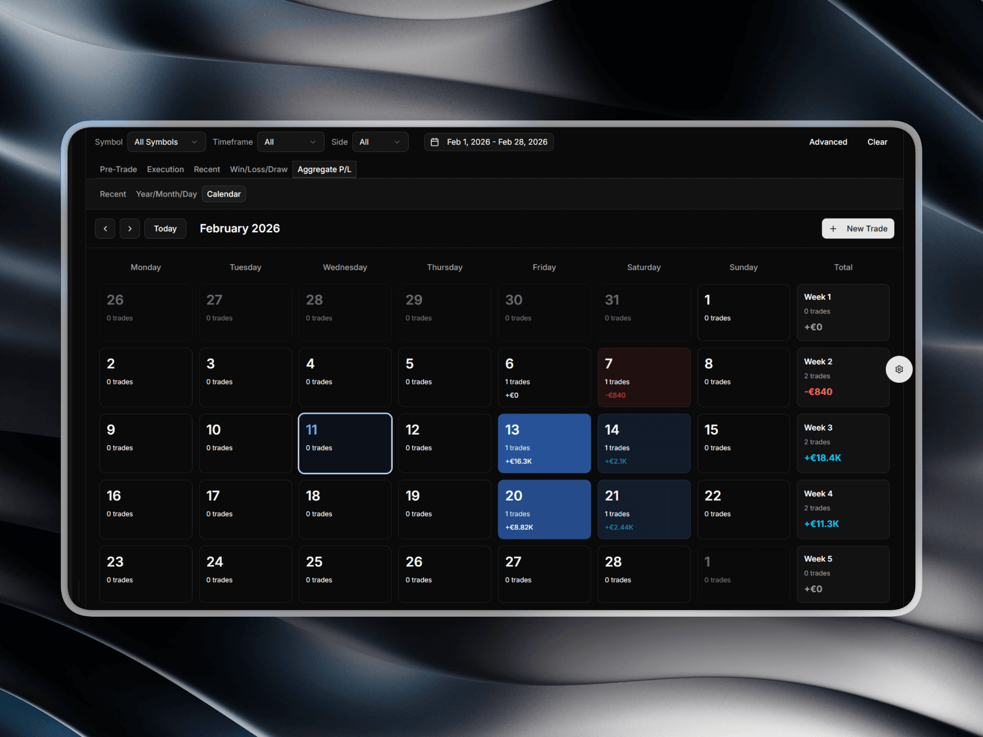Click the Today button

[x=165, y=228]
